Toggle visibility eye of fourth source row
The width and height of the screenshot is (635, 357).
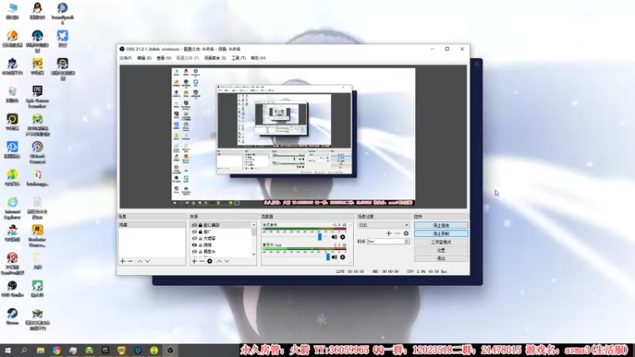(x=194, y=245)
